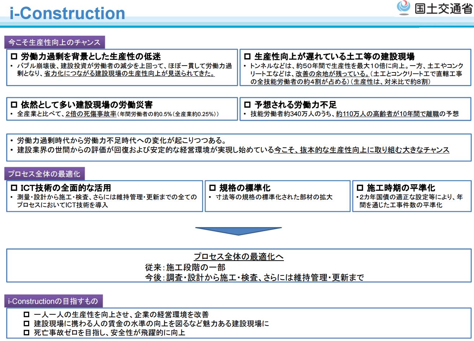Click underlined 今こそ、抜本的な生産性向上 sentence
Image resolution: width=474 pixels, height=341 pixels.
click(361, 150)
